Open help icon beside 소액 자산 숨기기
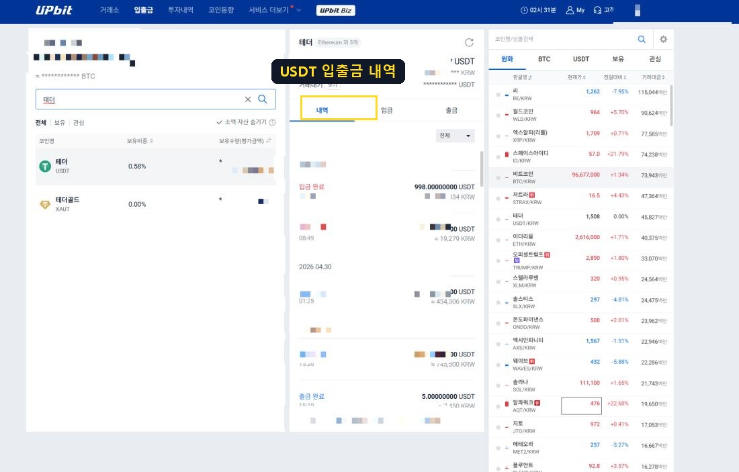This screenshot has height=472, width=739. [272, 122]
